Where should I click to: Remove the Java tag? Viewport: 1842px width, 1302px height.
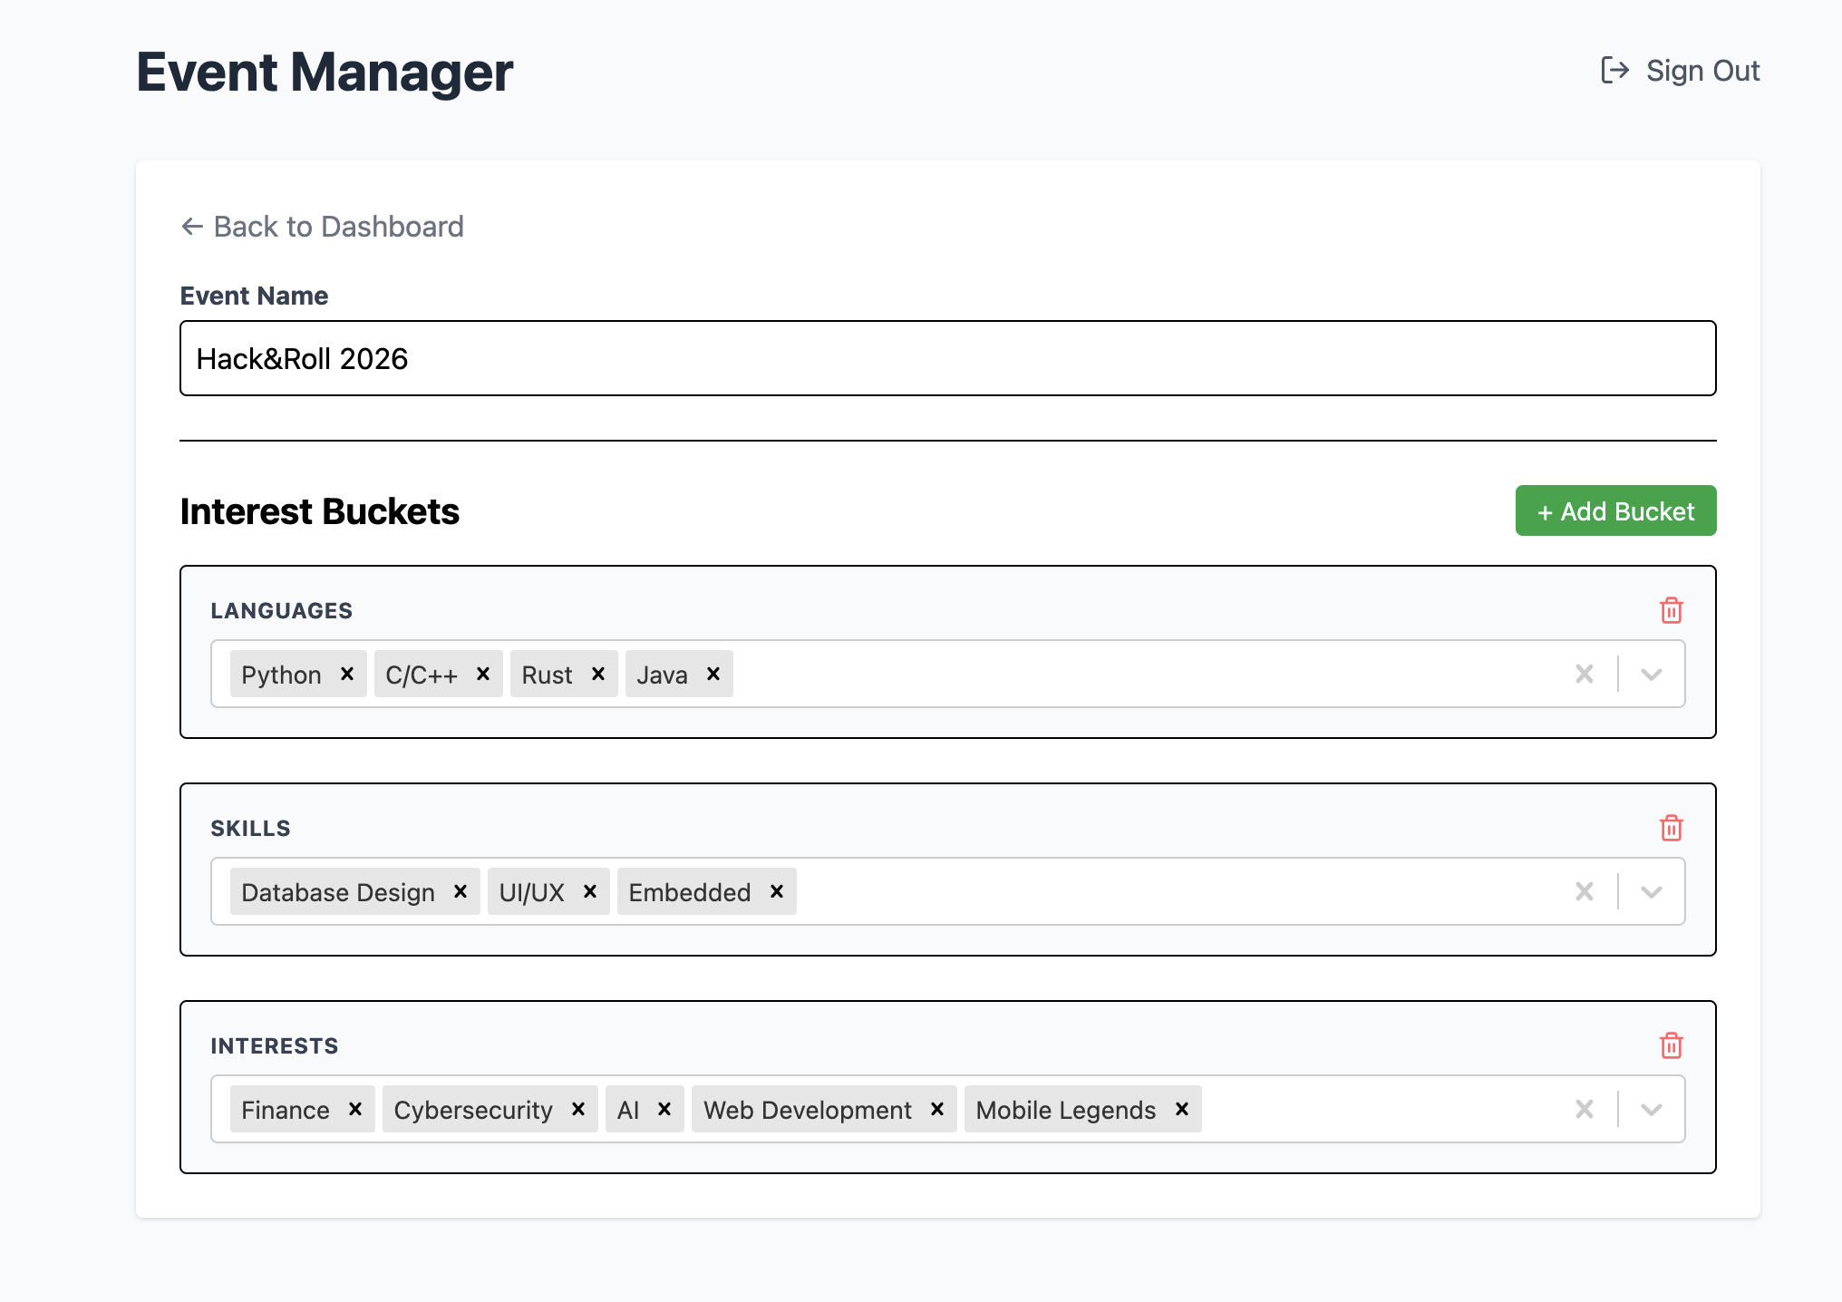tap(713, 674)
